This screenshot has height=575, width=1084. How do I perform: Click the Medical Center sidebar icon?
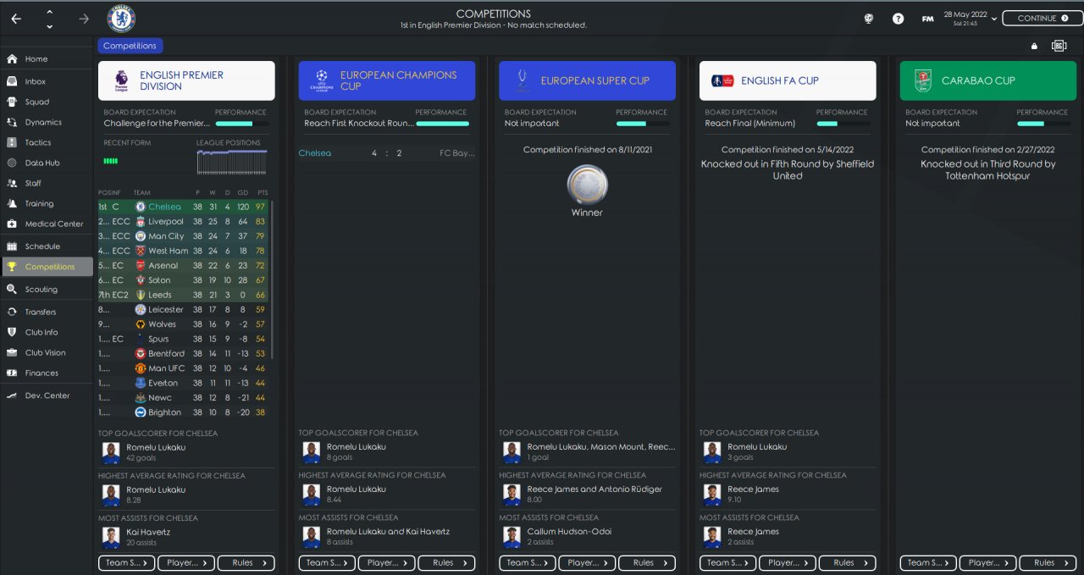click(12, 224)
